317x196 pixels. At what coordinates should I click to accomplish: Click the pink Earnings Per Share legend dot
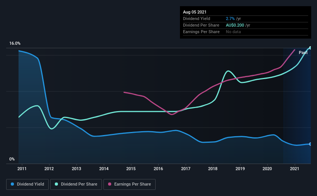[110, 184]
